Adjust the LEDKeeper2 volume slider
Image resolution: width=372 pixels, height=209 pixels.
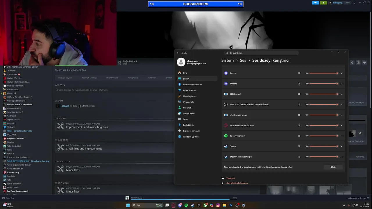(x=324, y=94)
